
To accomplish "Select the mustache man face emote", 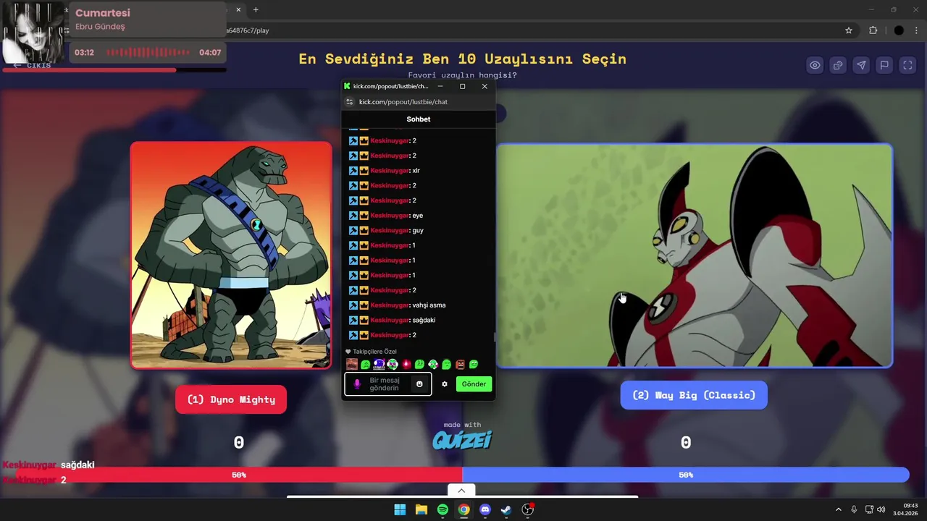I will point(351,364).
